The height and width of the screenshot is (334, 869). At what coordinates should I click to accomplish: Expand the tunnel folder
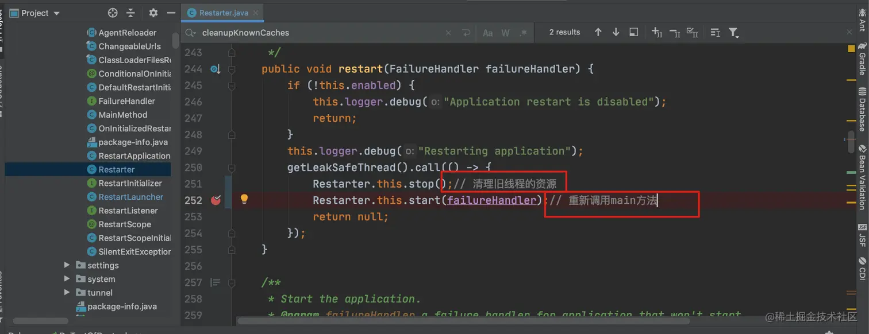click(x=67, y=293)
